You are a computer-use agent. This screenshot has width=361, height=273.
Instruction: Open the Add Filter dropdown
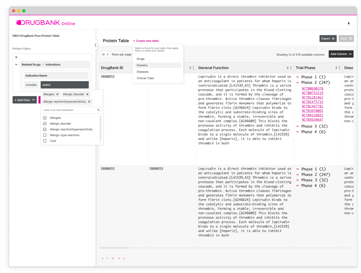(25, 100)
